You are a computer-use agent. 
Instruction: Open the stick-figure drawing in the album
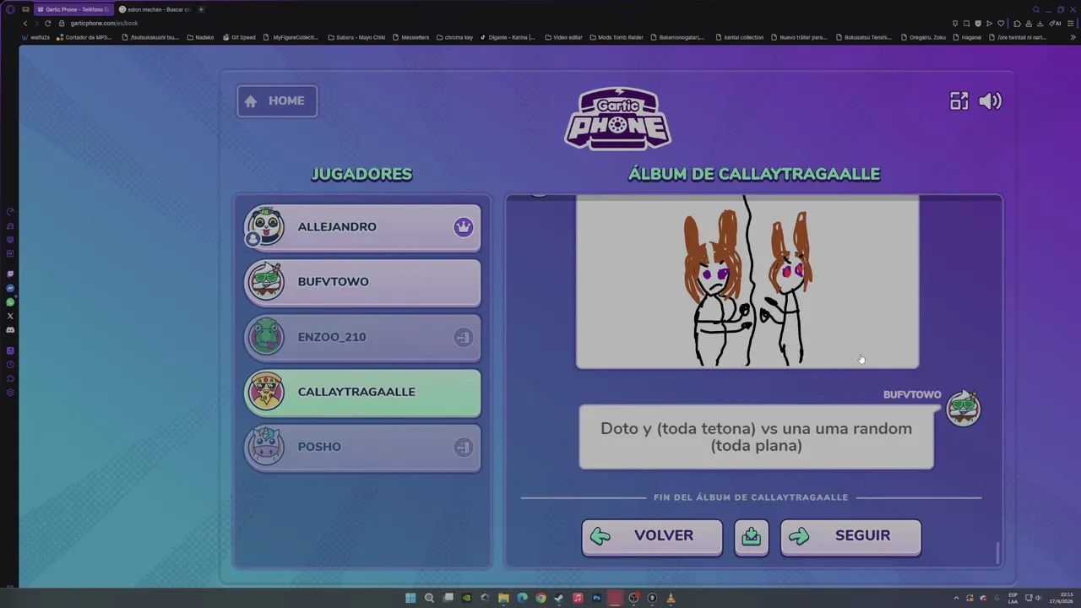(747, 281)
